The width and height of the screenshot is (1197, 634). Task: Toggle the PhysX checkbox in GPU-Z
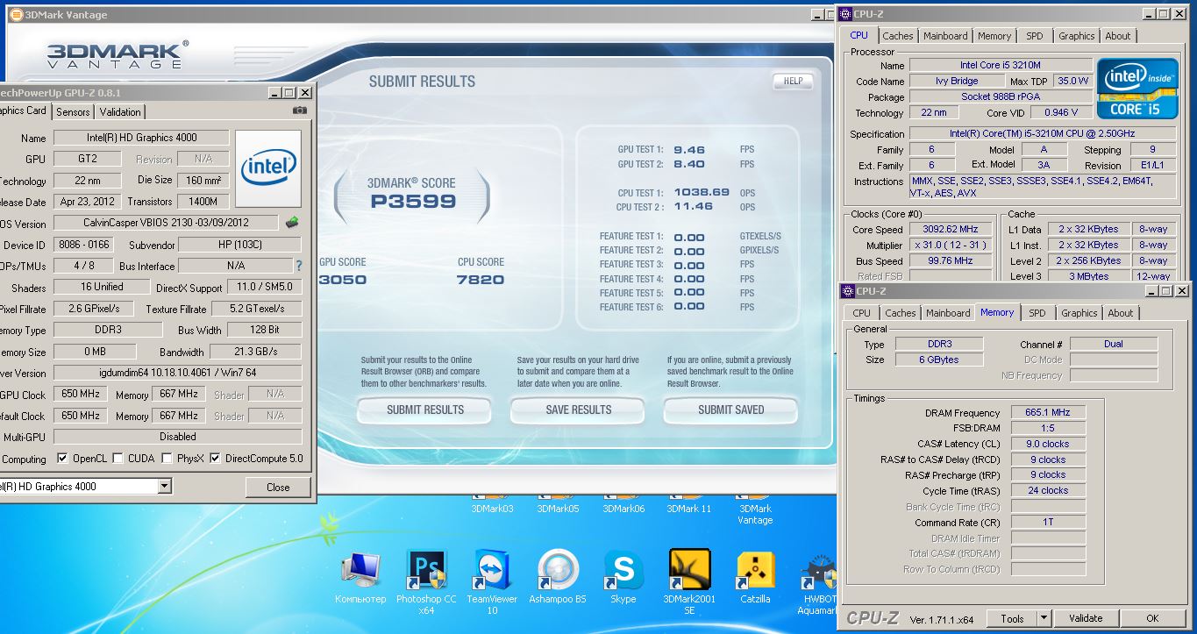pos(166,458)
